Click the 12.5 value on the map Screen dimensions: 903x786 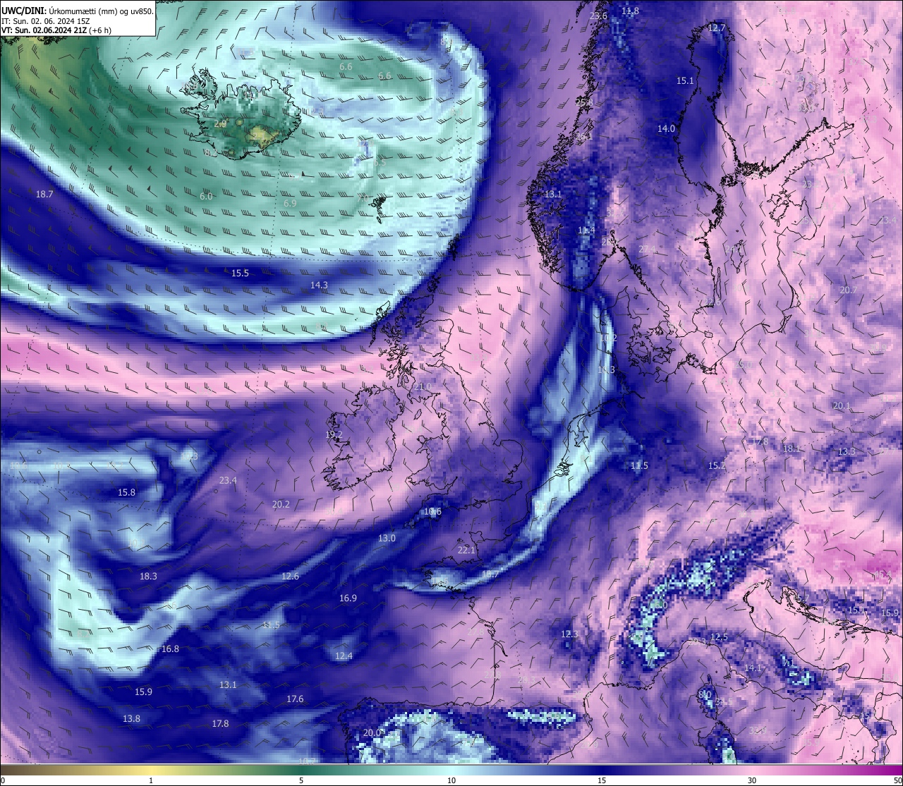coord(719,637)
